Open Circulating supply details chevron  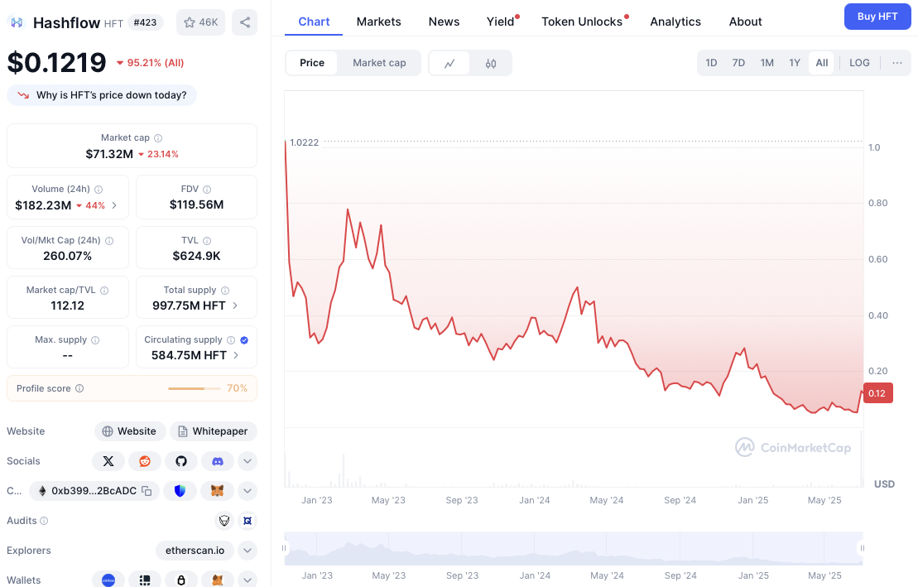point(236,356)
